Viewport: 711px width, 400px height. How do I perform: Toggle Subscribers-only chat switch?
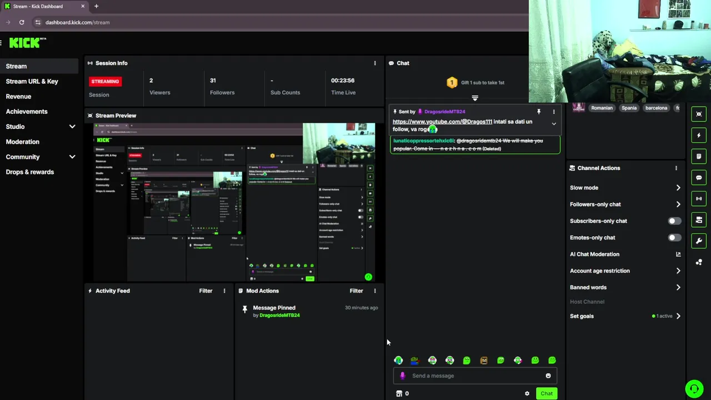674,221
